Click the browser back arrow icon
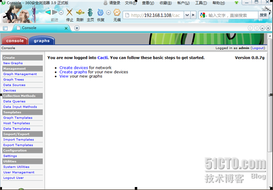This screenshot has height=190, width=273. [48, 12]
